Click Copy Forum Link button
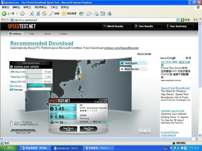This screenshot has height=151, width=202. point(68,129)
